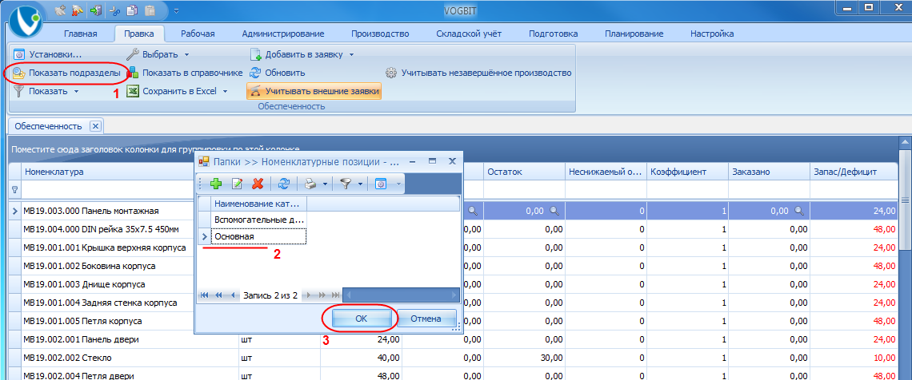
Task: Open the 'Выбрать' dropdown arrow
Action: (x=187, y=55)
